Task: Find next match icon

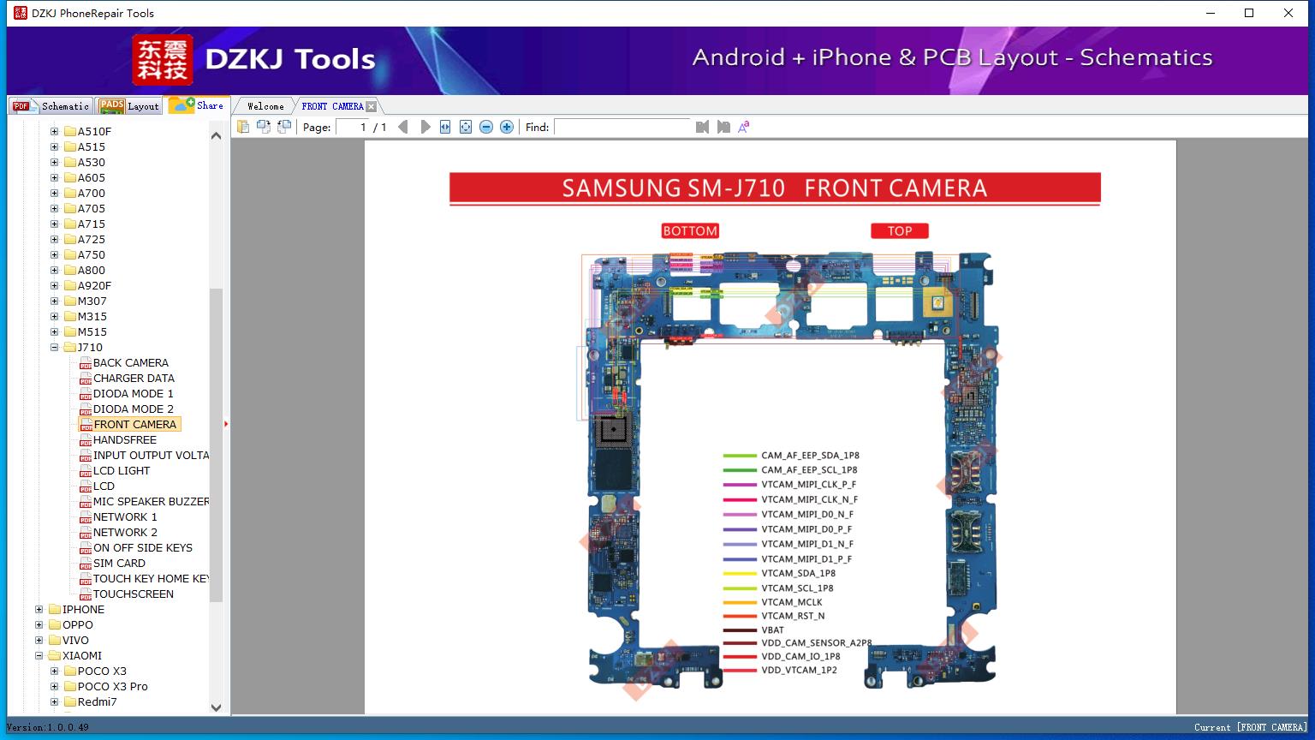Action: coord(723,127)
